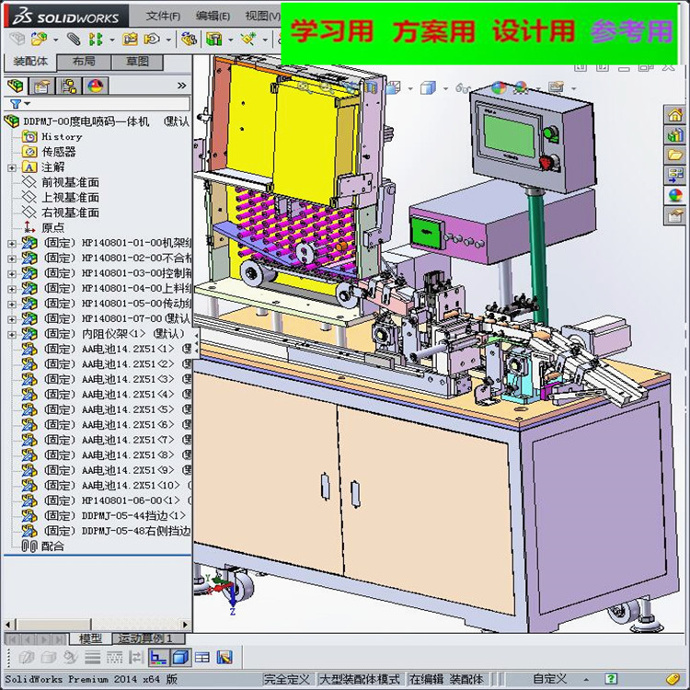Click the help question-mark status icon
This screenshot has width=690, height=690.
click(611, 679)
